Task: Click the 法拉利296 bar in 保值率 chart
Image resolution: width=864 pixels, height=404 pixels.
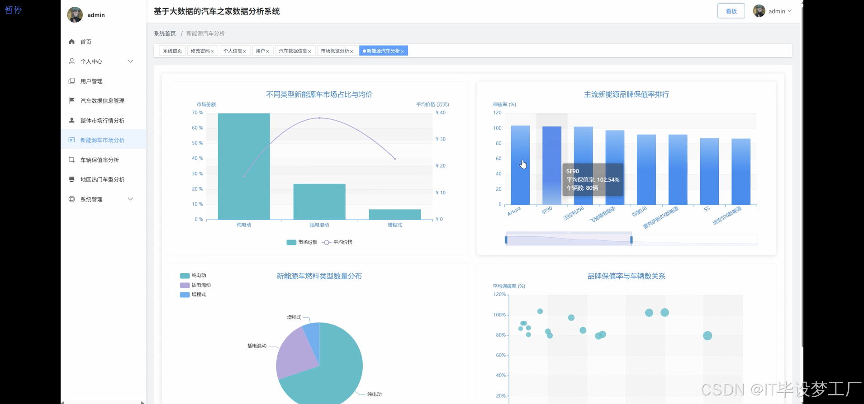Action: coord(584,165)
